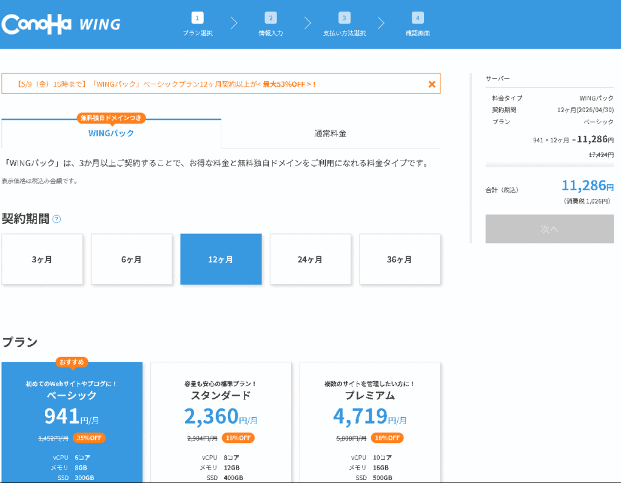Image resolution: width=621 pixels, height=483 pixels.
Task: Select the 6ヶ月 contract period
Action: coord(132,259)
